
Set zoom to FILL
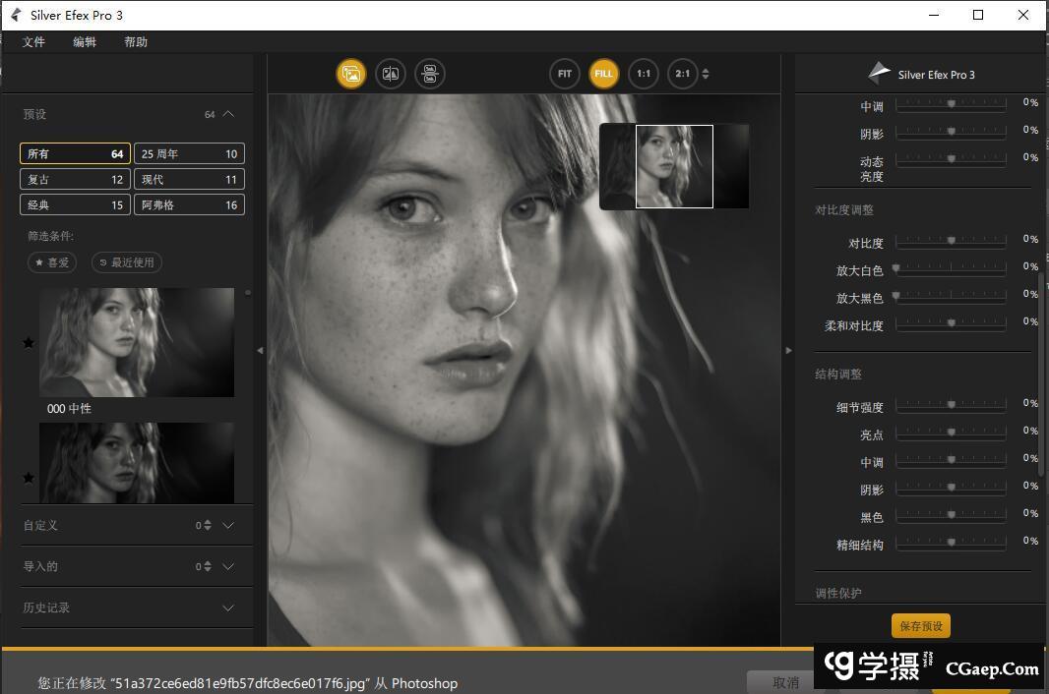[603, 74]
